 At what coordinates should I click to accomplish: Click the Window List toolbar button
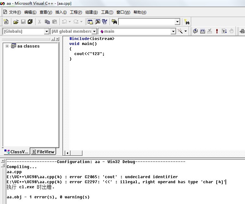pyautogui.click(x=105, y=22)
